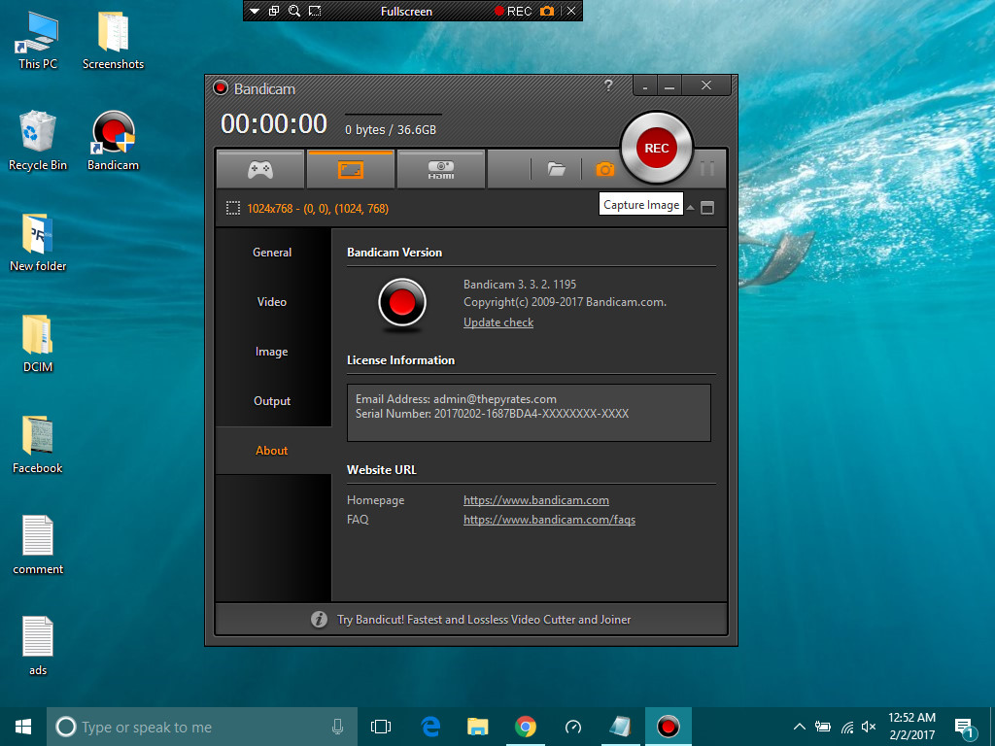
Task: Minimize Bandicam to tray with small dash button
Action: coord(645,85)
